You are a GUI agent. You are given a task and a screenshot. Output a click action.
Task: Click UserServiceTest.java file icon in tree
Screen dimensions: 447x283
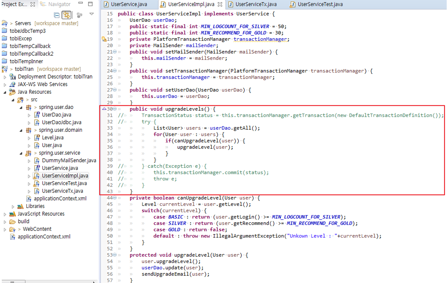tap(37, 183)
